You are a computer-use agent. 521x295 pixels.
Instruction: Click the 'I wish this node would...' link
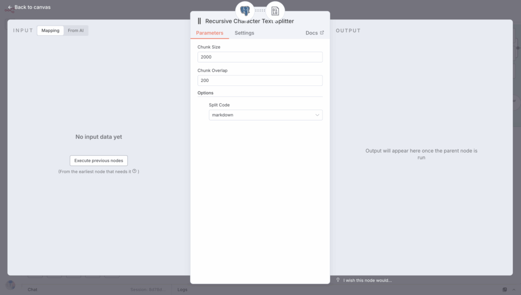367,280
